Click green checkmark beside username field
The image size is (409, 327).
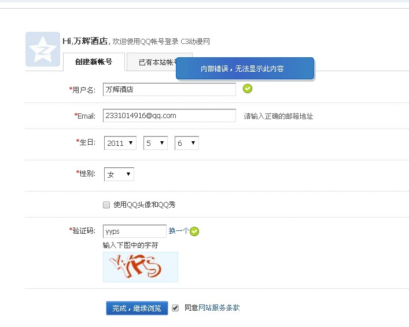(248, 89)
